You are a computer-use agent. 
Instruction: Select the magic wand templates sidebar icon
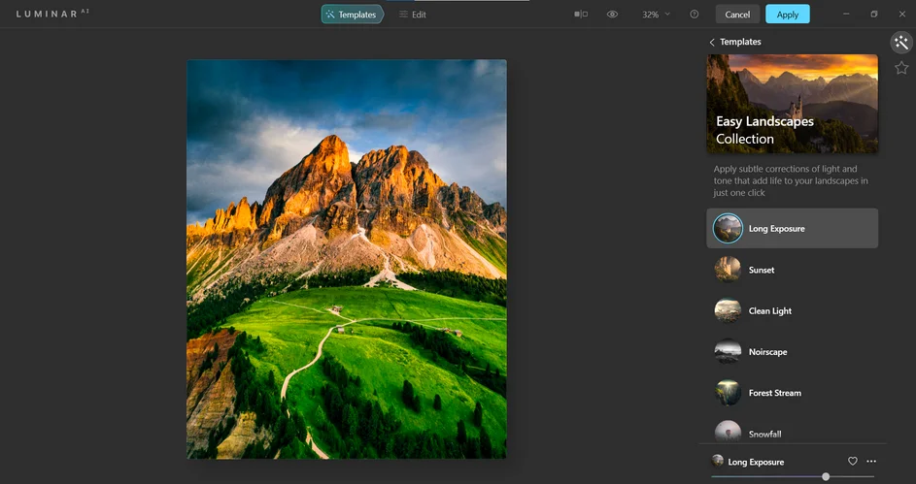coord(901,42)
